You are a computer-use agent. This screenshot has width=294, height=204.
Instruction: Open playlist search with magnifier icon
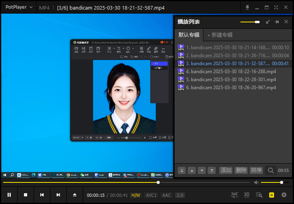(x=270, y=170)
